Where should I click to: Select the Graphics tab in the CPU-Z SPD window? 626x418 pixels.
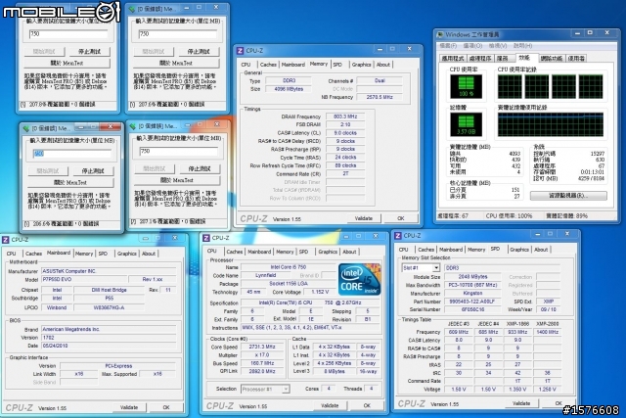coord(519,250)
